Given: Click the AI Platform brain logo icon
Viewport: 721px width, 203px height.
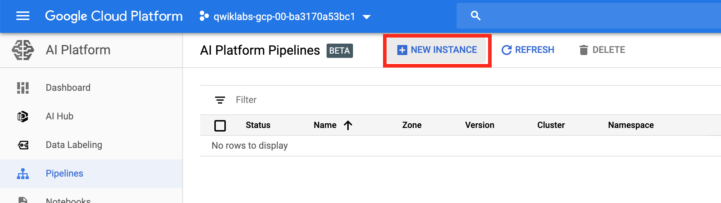Looking at the screenshot, I should click(x=23, y=50).
